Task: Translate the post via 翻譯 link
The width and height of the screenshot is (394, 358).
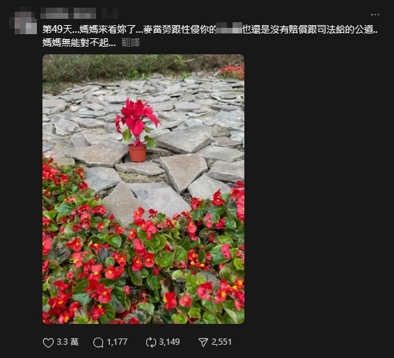Action: pyautogui.click(x=130, y=42)
